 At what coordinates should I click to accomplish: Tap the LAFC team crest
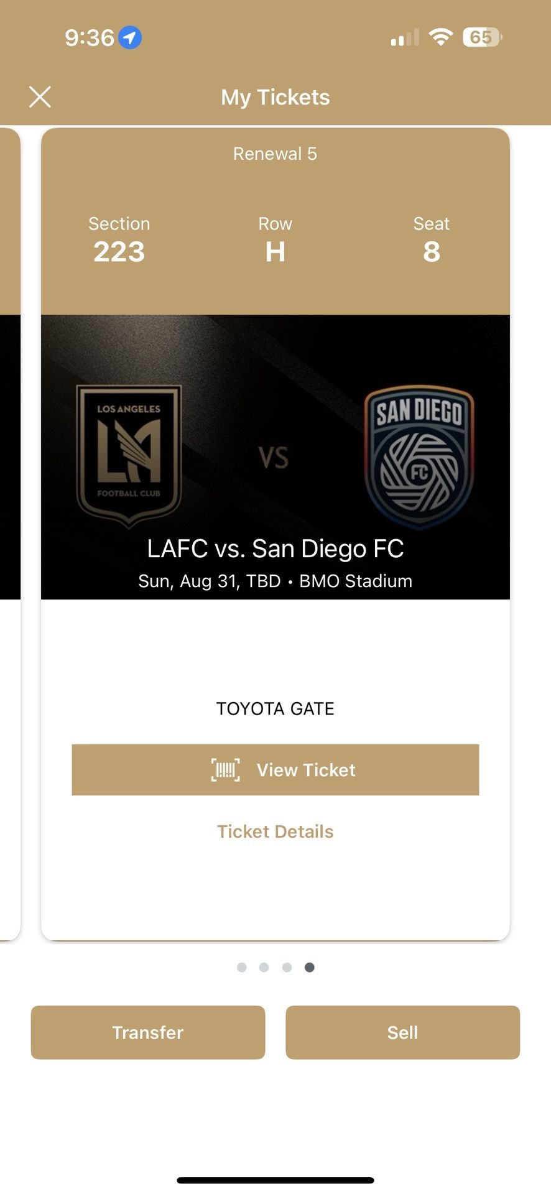(x=129, y=455)
